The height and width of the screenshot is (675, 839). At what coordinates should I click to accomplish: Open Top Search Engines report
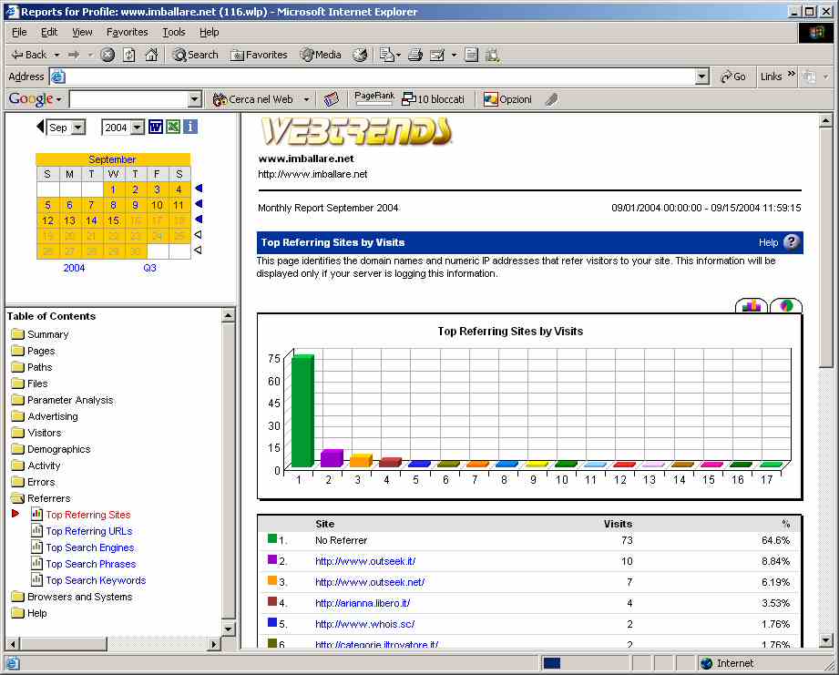(90, 547)
